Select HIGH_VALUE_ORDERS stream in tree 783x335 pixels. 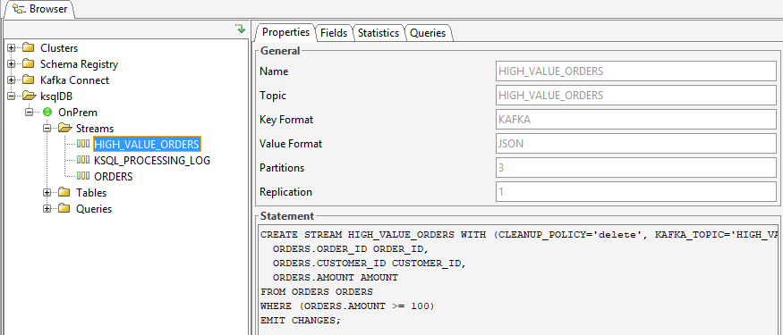point(147,144)
